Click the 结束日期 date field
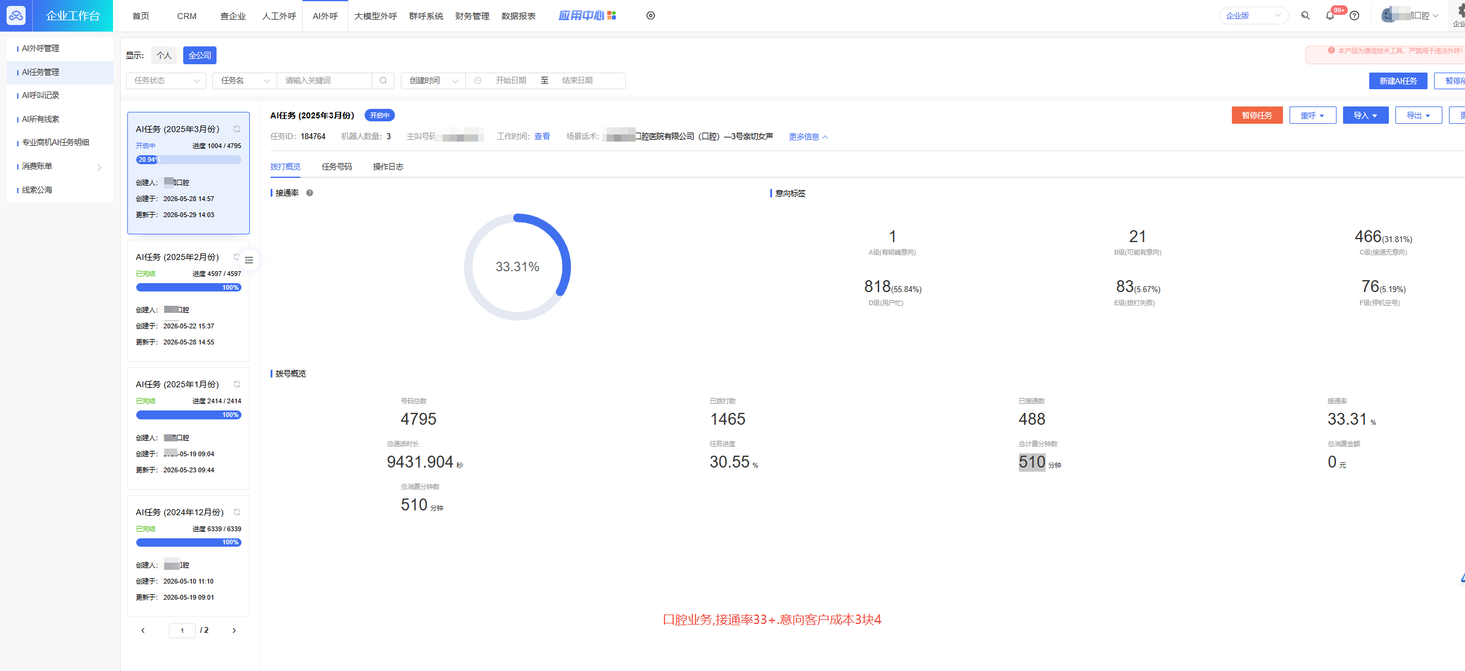 point(578,81)
